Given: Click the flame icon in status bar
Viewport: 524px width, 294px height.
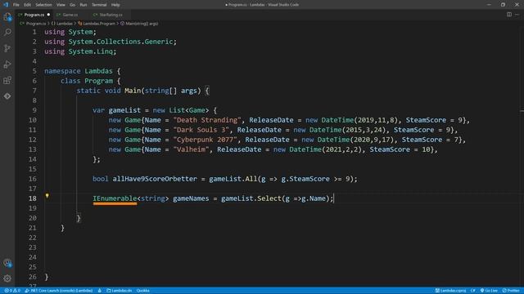Looking at the screenshot, I should pyautogui.click(x=100, y=291).
